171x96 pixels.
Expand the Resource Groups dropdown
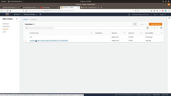[30, 14]
